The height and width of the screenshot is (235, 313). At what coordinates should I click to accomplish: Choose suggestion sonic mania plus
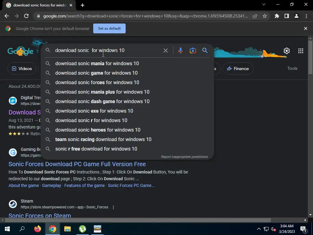click(x=127, y=92)
